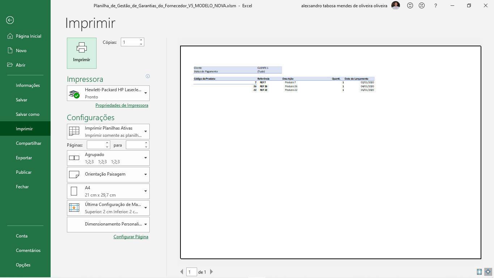Screen dimensions: 494x278
Task: Select Exportar from the left menu
Action: (x=24, y=158)
